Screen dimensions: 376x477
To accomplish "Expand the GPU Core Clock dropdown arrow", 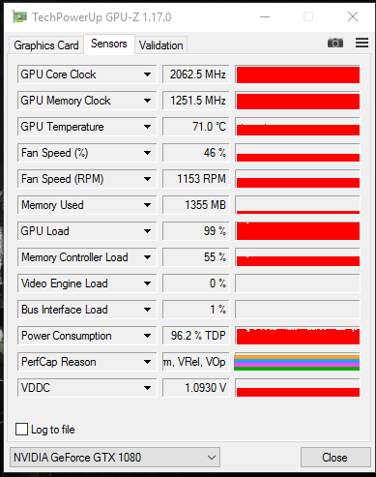I will [147, 75].
